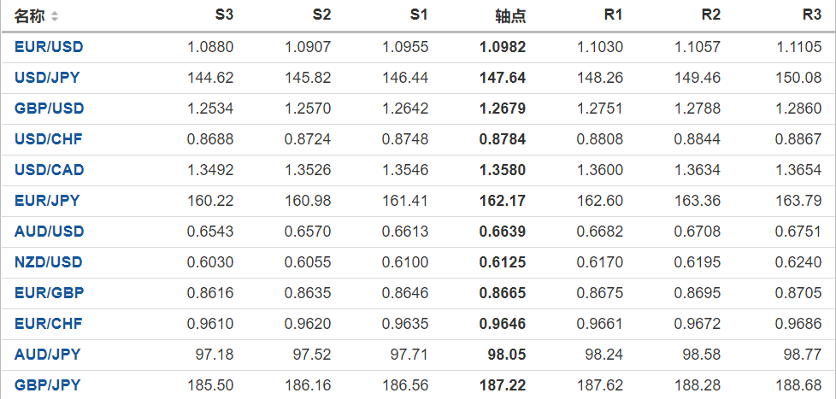The image size is (836, 399).
Task: Open the NZD/USD currency pair link
Action: (49, 262)
